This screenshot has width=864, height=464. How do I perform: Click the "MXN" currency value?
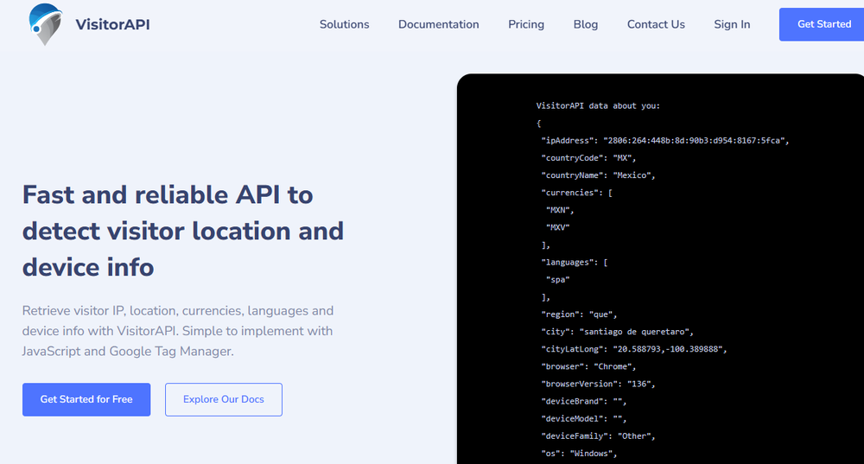coord(560,210)
